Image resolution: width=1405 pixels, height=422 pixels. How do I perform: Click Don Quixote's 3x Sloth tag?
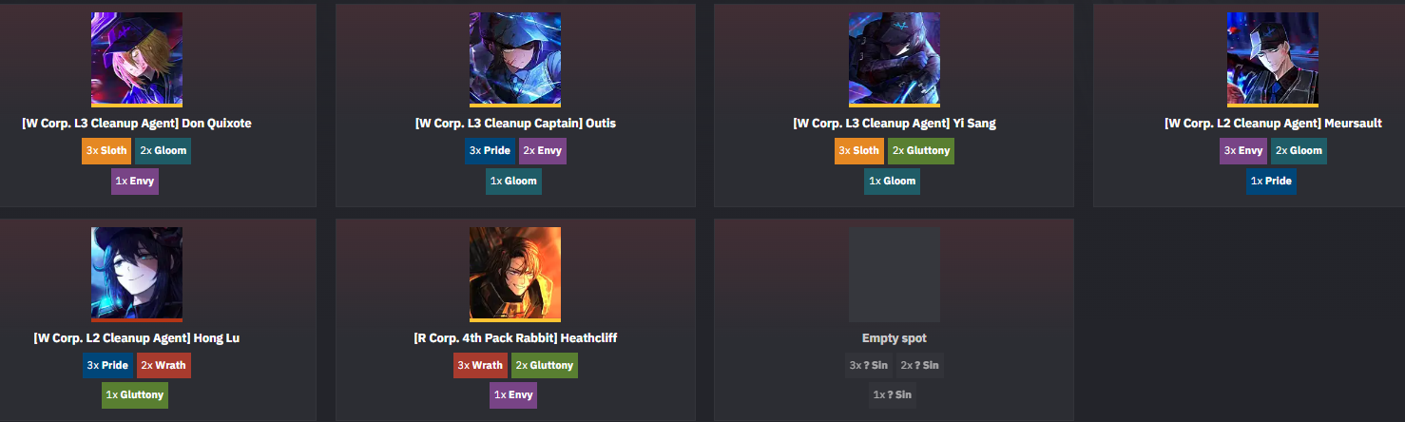pyautogui.click(x=106, y=150)
